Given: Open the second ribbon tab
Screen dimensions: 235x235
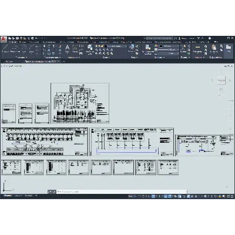Looking at the screenshot, I should tap(22, 42).
